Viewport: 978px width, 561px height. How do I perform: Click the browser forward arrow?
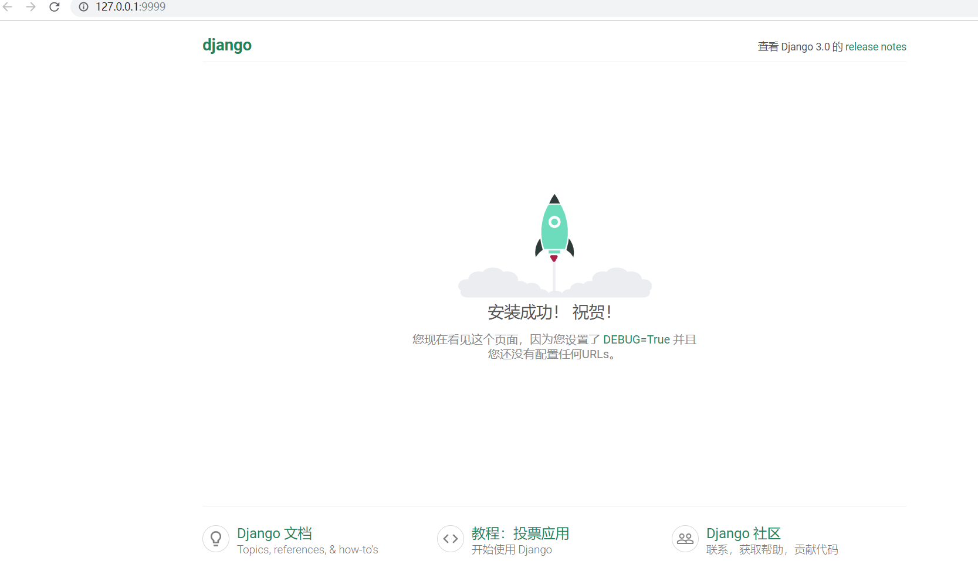(31, 6)
